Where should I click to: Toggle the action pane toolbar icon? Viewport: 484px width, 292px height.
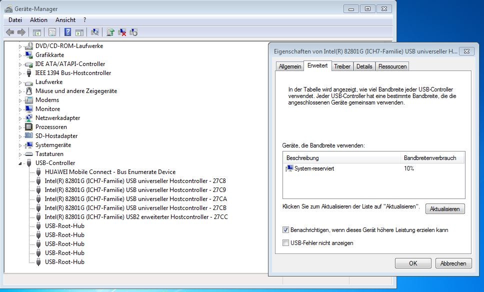(79, 32)
